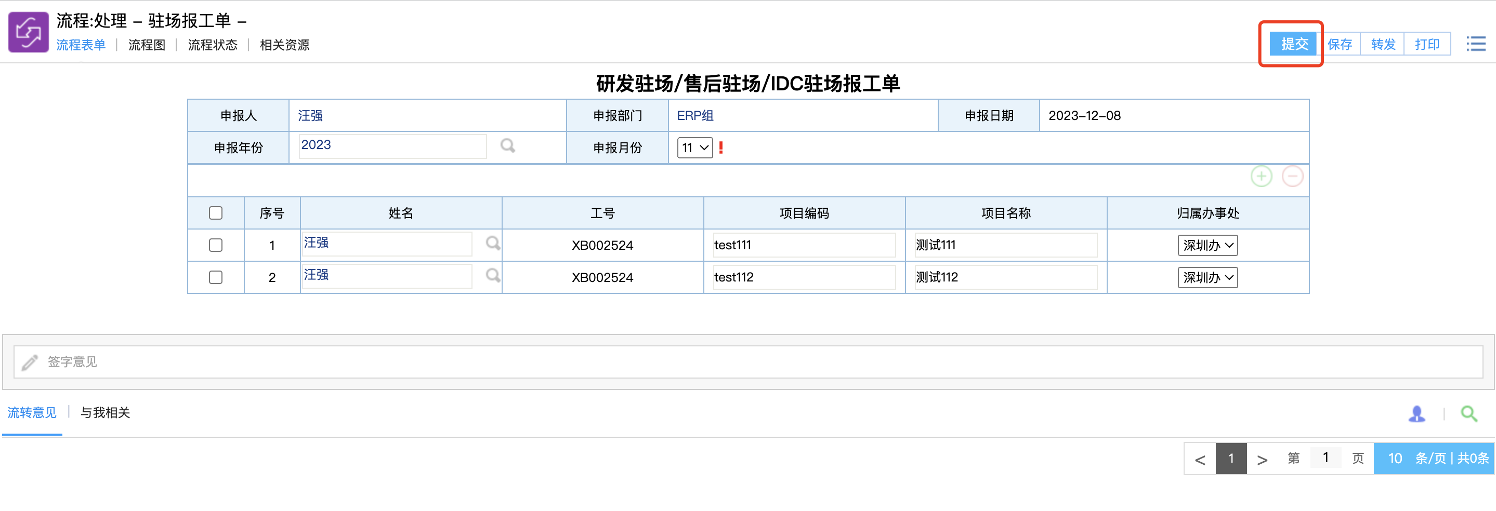Click the 保存 save button

(x=1339, y=44)
